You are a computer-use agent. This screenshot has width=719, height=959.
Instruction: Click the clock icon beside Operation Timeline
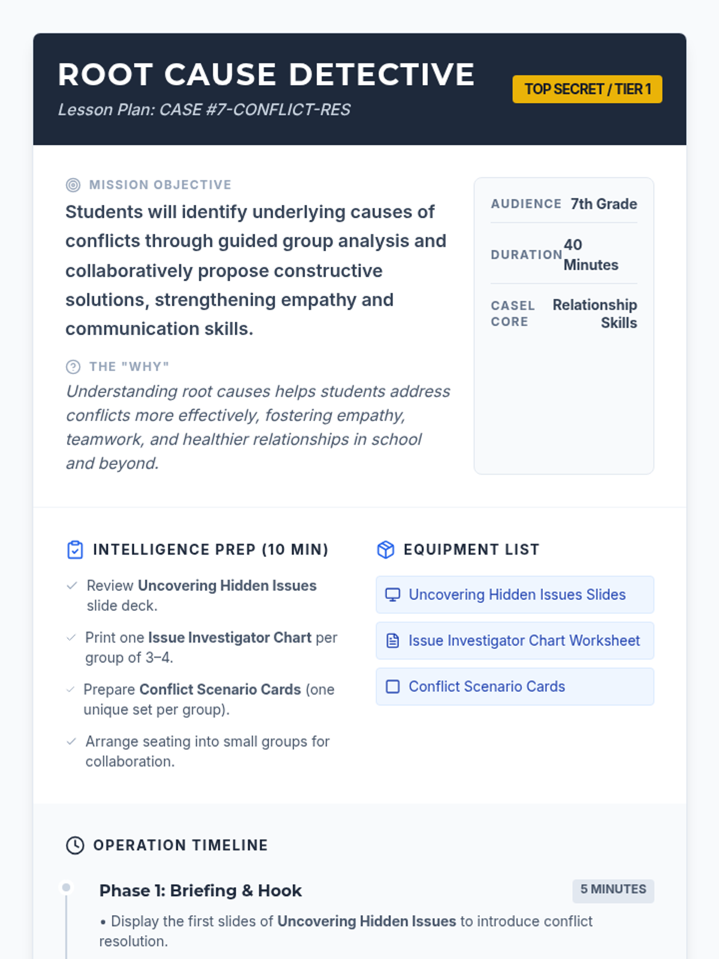pyautogui.click(x=75, y=846)
